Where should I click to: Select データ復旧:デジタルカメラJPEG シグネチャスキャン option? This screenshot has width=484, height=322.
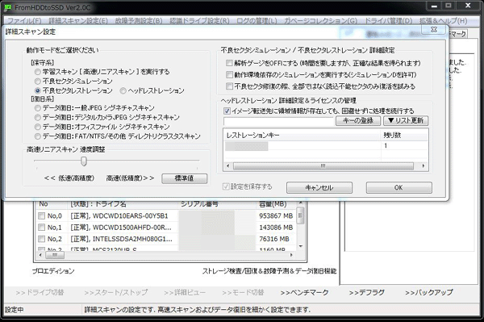38,117
